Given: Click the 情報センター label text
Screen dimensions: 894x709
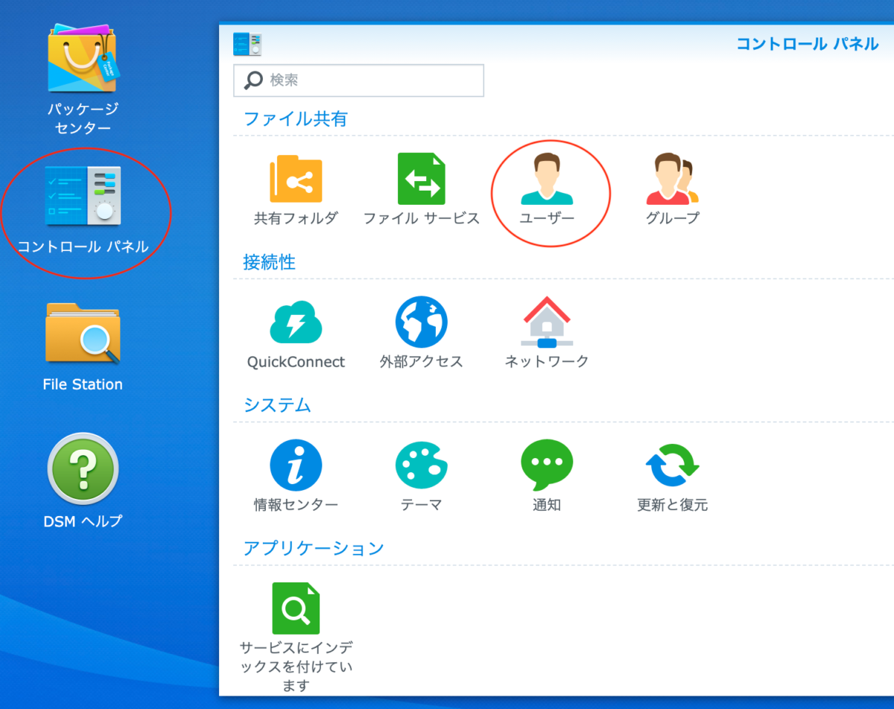Looking at the screenshot, I should point(296,504).
